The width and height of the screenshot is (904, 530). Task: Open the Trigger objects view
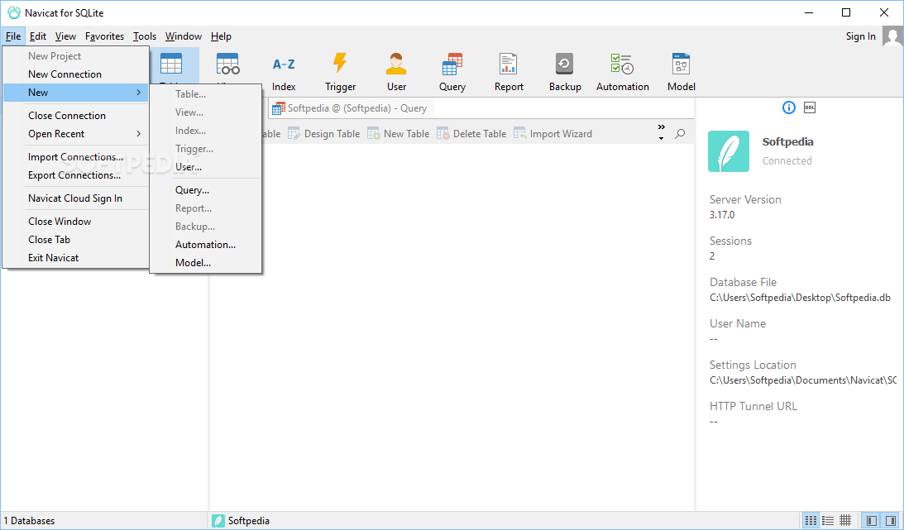[340, 72]
